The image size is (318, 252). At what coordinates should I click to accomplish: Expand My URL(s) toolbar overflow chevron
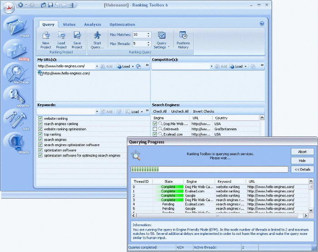[x=147, y=65]
